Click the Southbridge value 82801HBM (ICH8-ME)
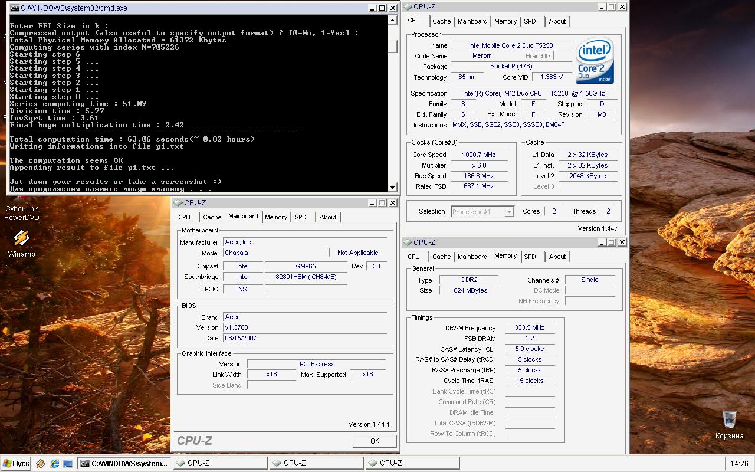This screenshot has width=755, height=472. point(306,277)
